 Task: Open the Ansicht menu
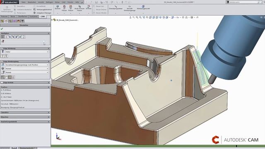(41, 2)
